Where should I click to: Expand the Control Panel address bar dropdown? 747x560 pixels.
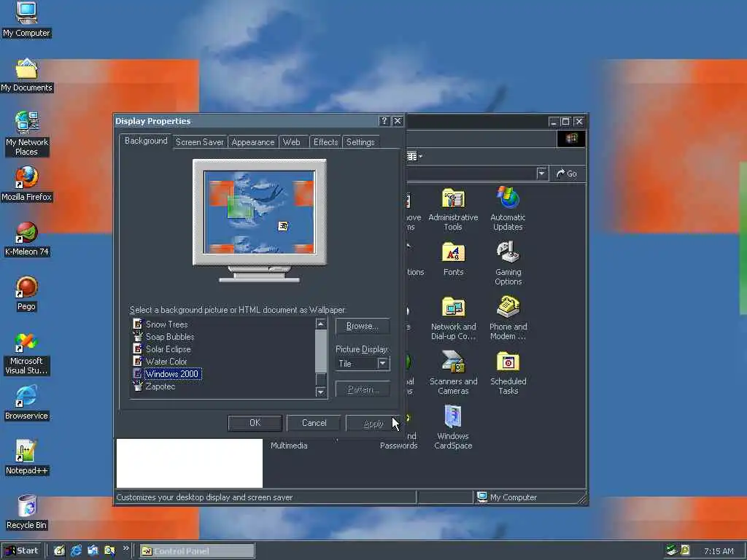542,174
